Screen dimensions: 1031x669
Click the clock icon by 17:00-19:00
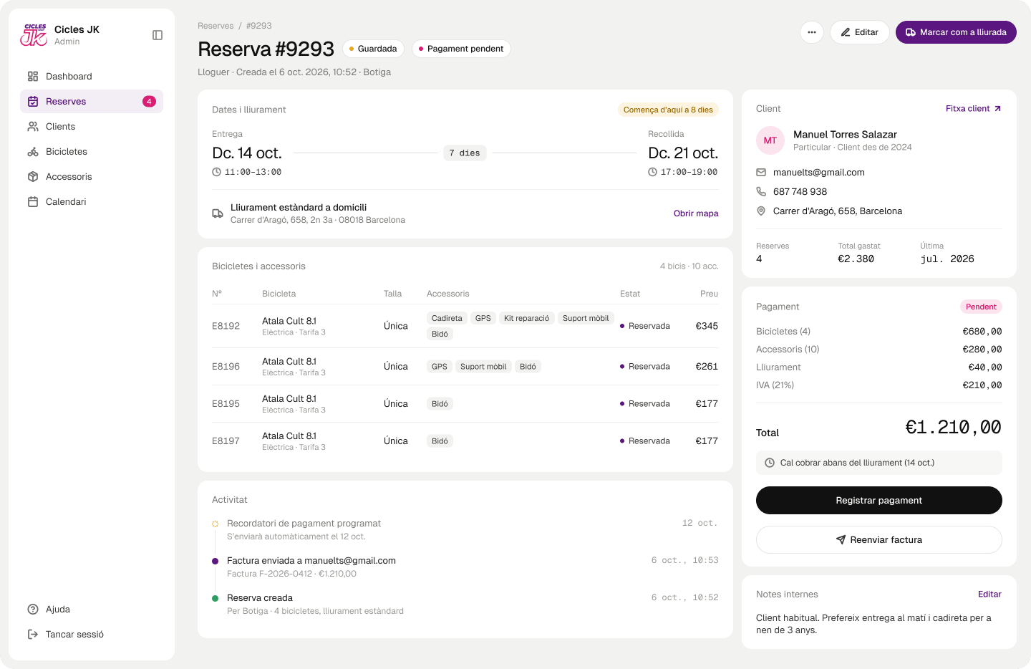tap(652, 172)
